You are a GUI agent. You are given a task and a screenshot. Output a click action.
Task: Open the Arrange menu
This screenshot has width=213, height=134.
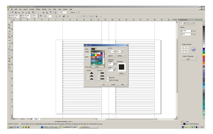pos(32,9)
